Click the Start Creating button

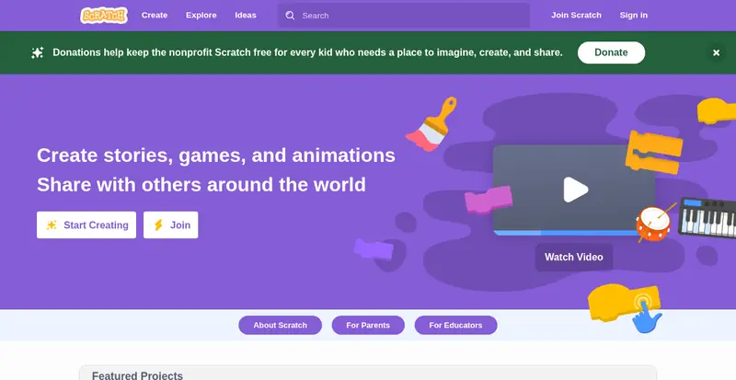(x=86, y=225)
